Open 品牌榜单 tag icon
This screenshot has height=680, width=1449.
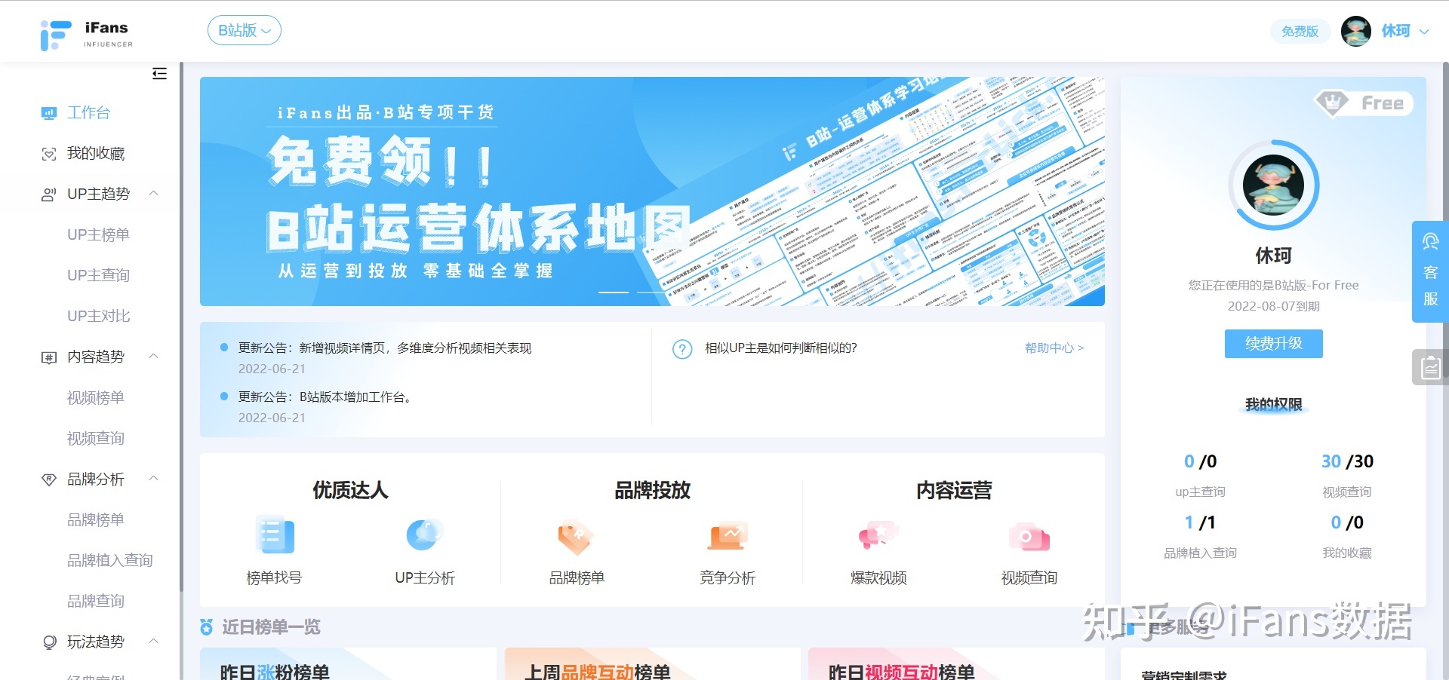pyautogui.click(x=576, y=536)
